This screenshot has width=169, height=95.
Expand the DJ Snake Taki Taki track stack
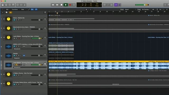click(x=4, y=83)
